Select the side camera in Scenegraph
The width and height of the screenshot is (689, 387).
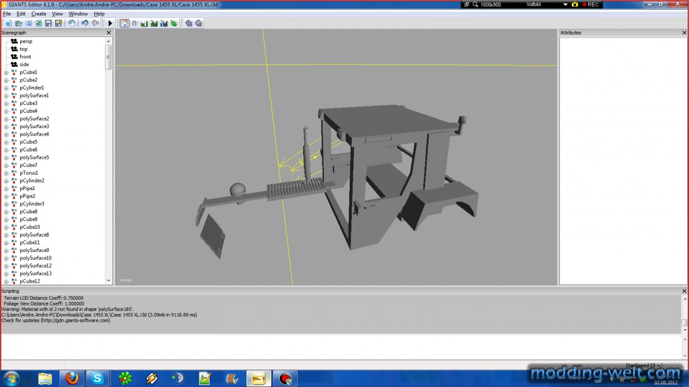(x=24, y=65)
